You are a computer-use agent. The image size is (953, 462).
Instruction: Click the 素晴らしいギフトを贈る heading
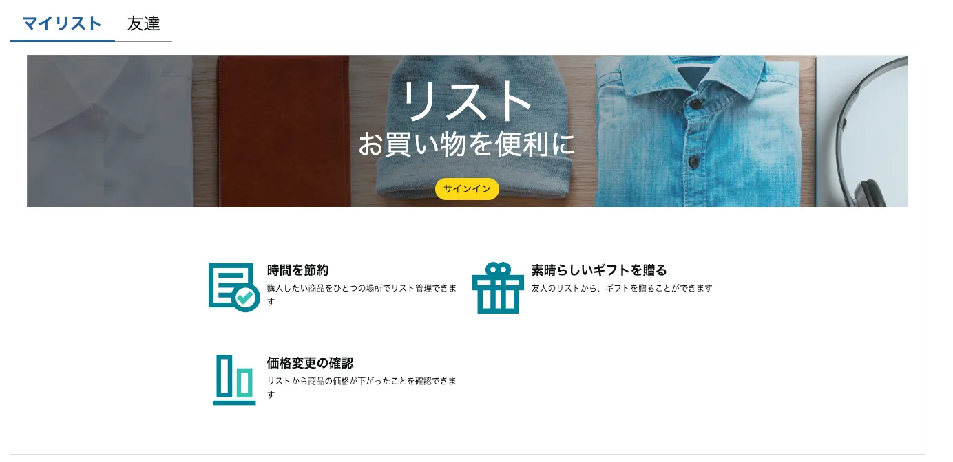[599, 270]
